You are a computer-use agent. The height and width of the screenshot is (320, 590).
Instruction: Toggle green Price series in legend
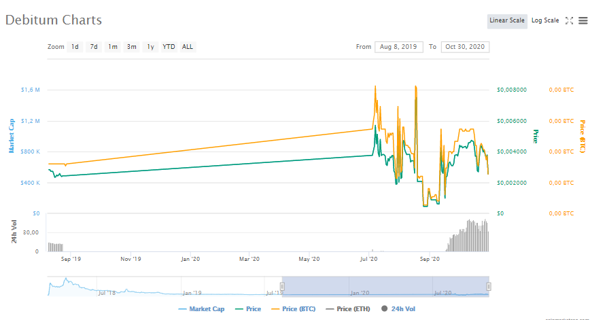tap(248, 308)
